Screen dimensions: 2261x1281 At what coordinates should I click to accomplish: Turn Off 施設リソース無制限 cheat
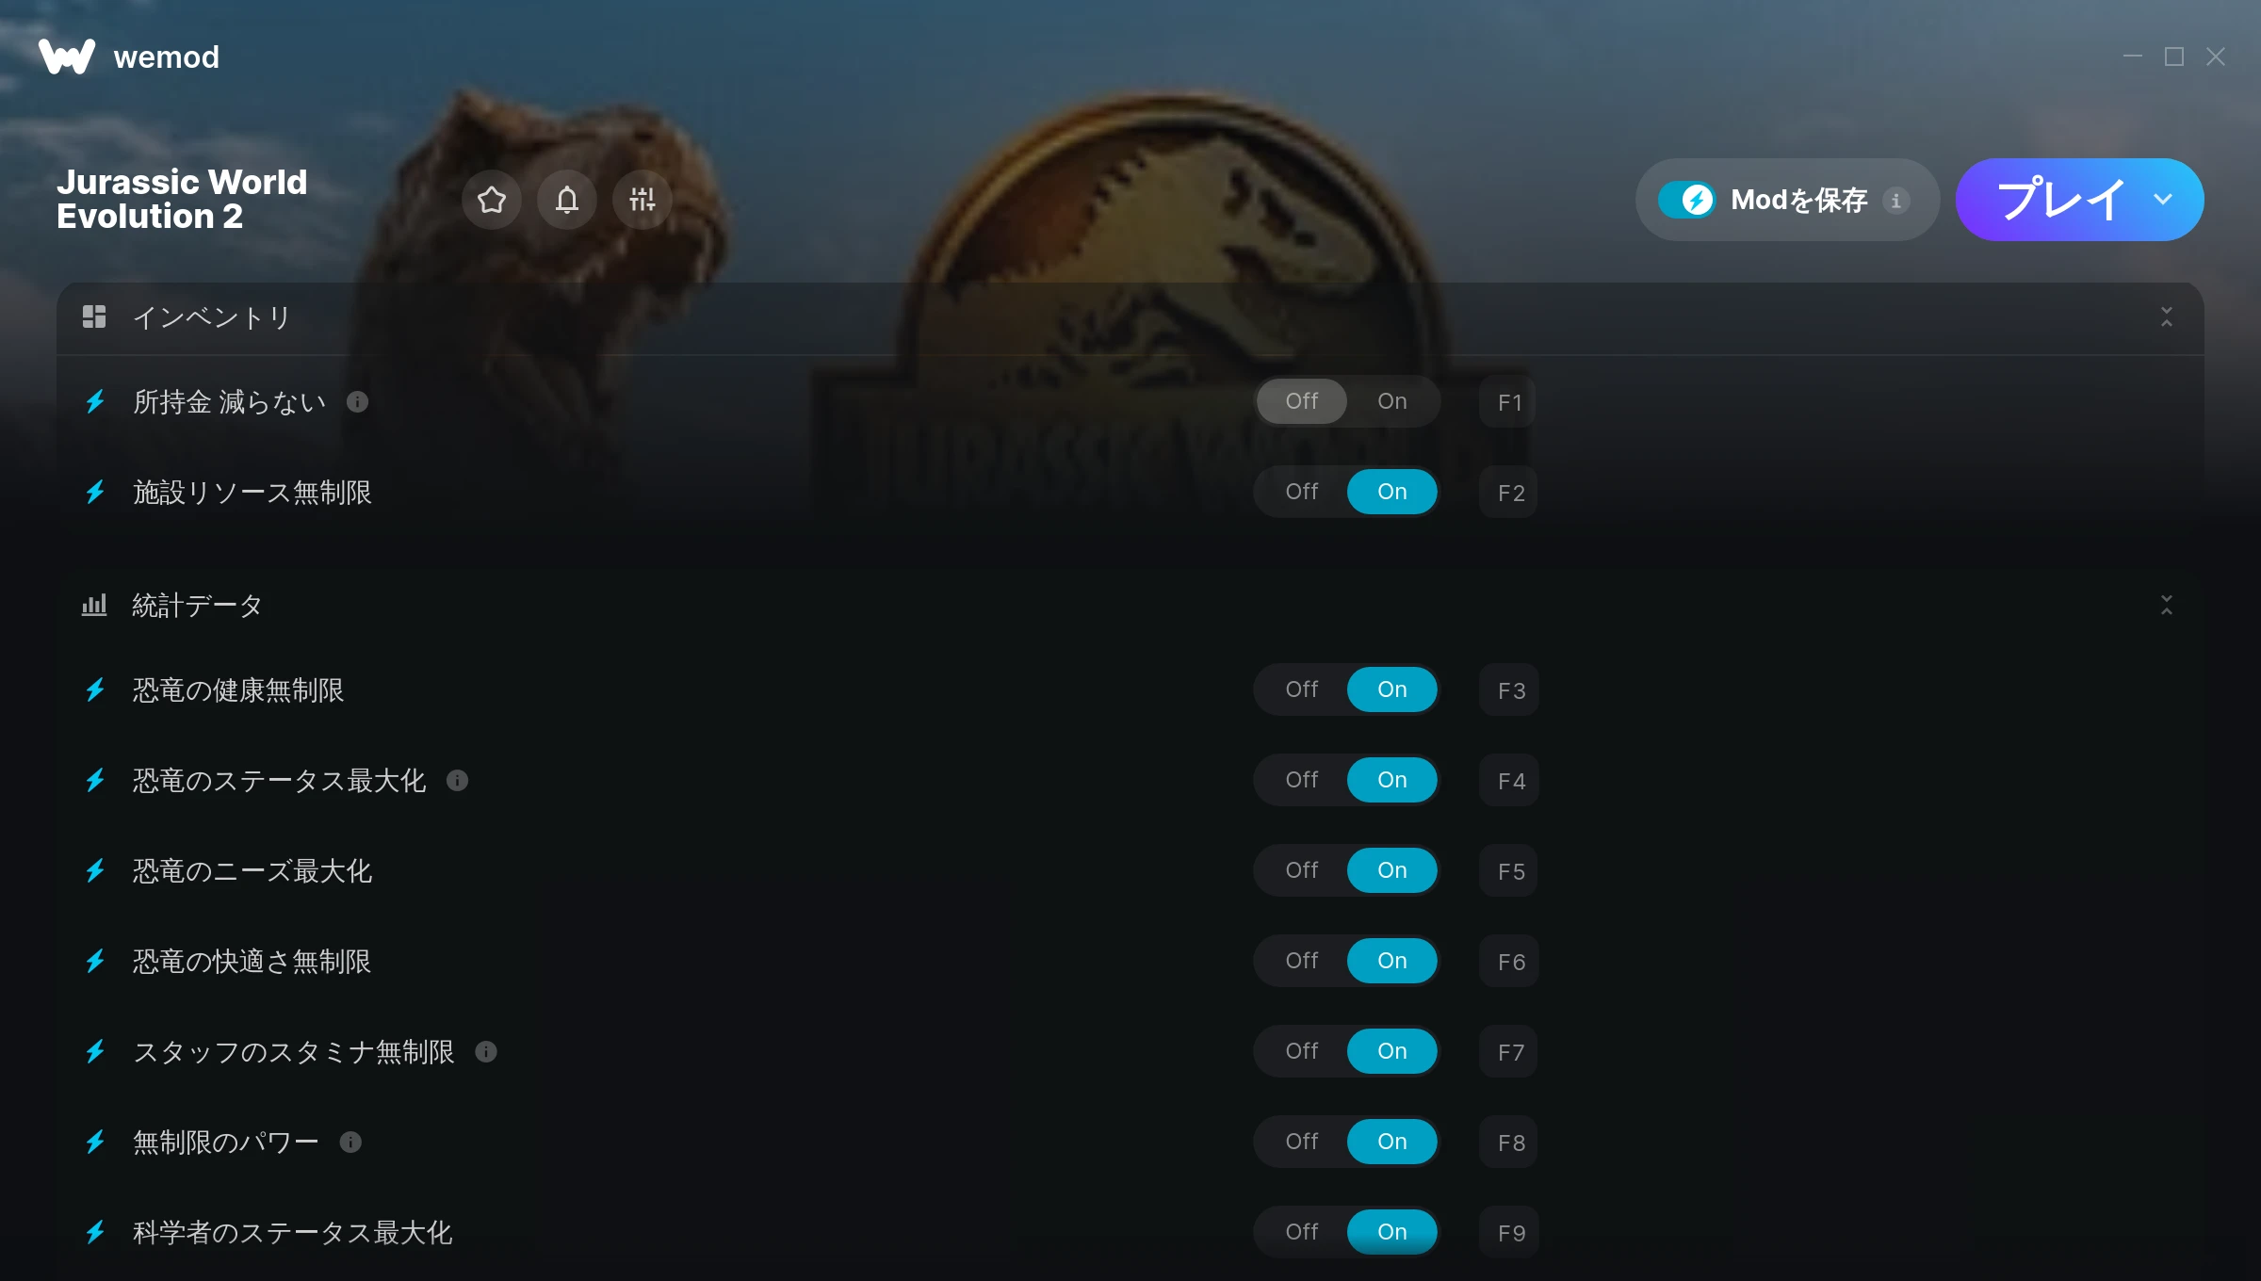pos(1302,492)
